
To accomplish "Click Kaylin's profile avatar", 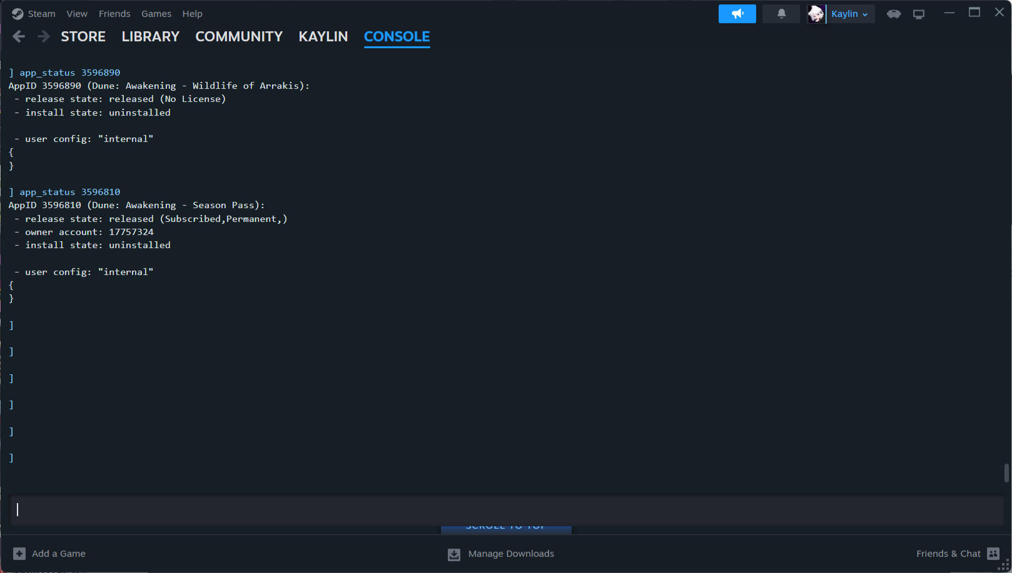I will point(816,14).
